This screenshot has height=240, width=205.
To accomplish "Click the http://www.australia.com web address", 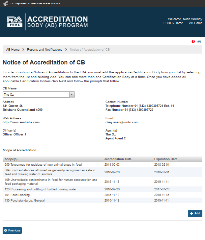I will [x=21, y=122].
